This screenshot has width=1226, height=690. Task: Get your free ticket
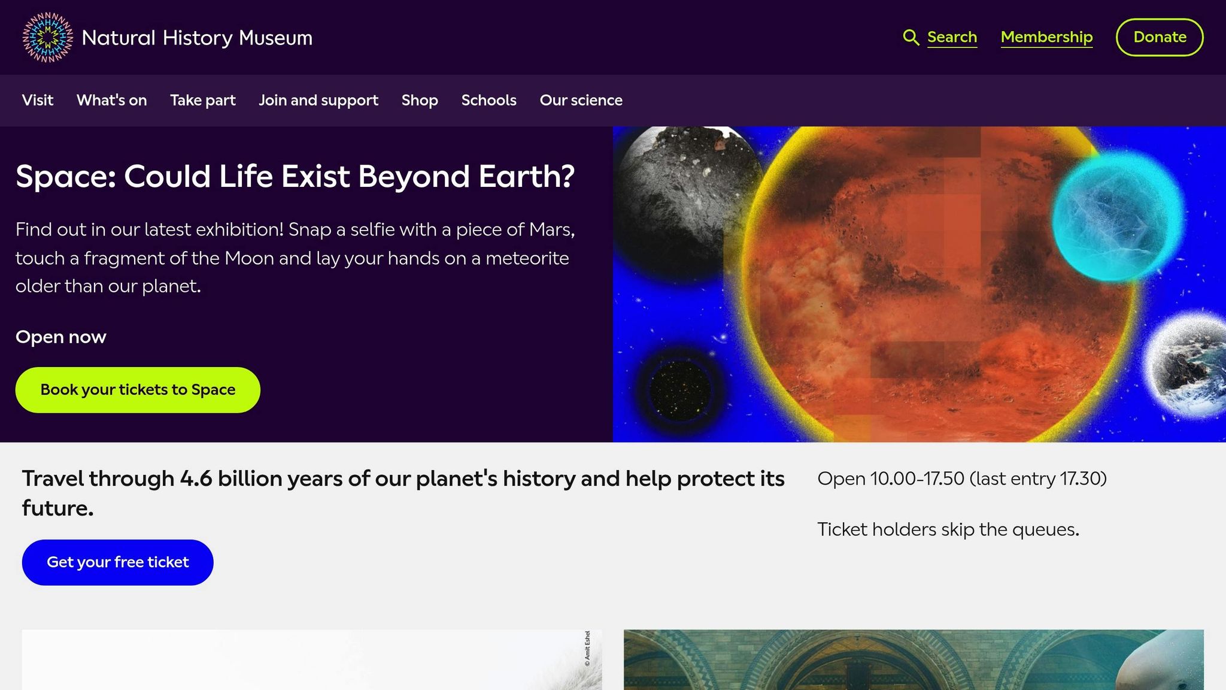click(117, 562)
